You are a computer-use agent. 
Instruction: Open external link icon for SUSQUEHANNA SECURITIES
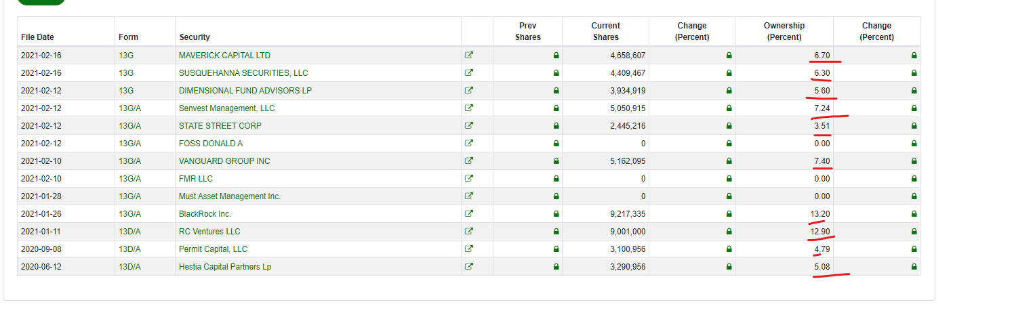(468, 72)
